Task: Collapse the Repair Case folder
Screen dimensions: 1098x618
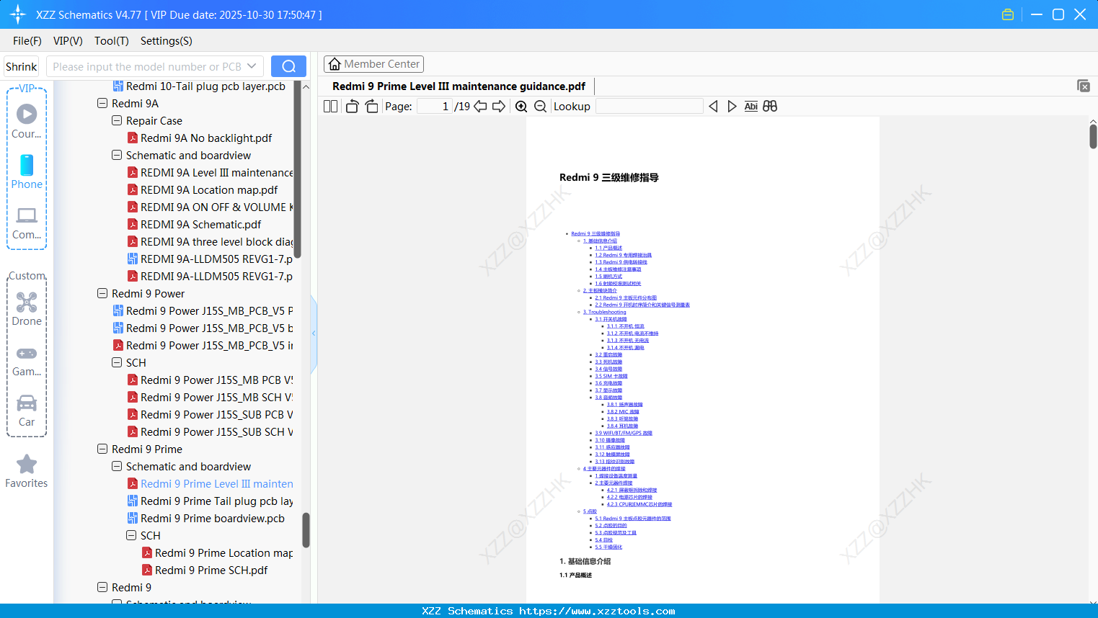Action: point(117,121)
